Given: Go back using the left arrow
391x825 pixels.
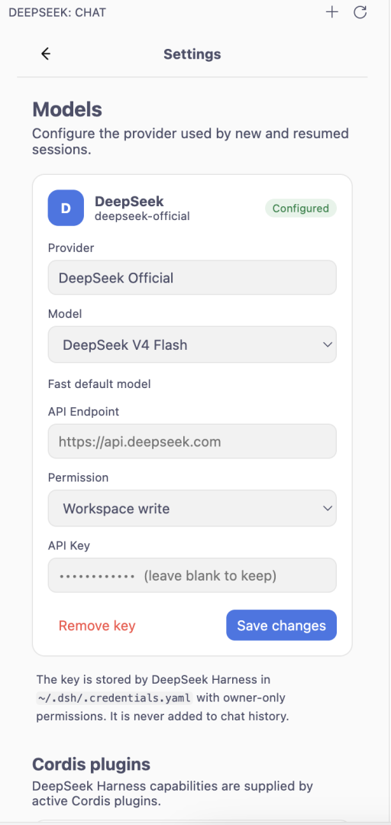Looking at the screenshot, I should pyautogui.click(x=46, y=53).
